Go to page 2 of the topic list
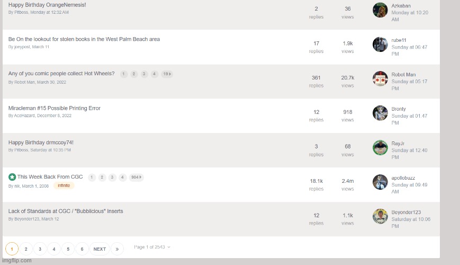 (x=26, y=249)
